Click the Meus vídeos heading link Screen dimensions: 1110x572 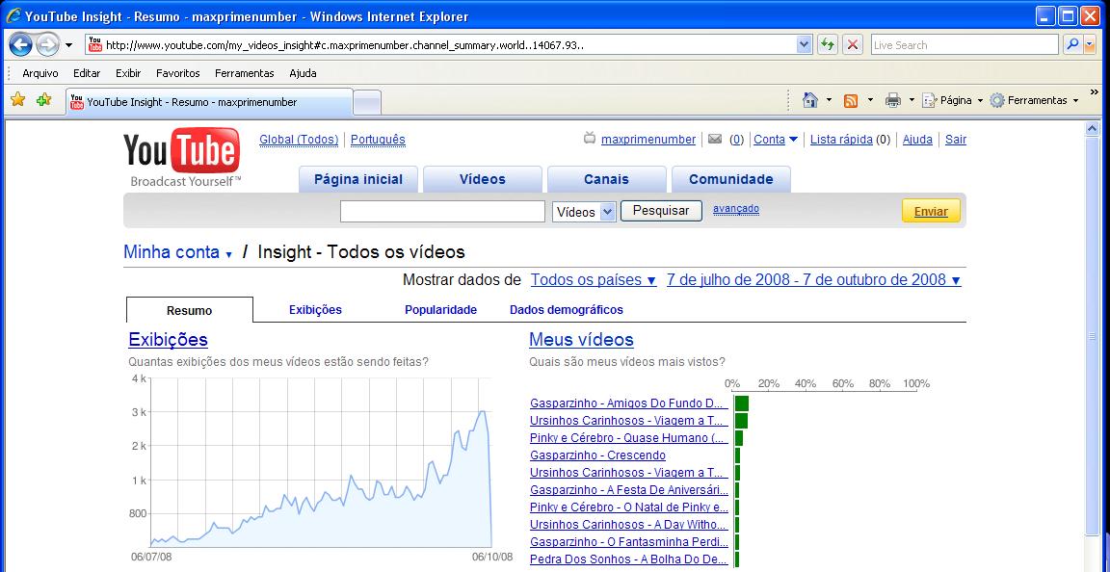click(x=581, y=340)
